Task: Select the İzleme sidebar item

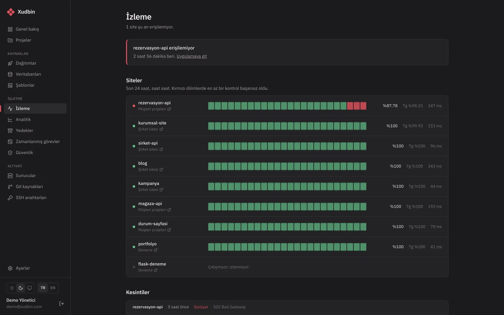Action: [35, 108]
